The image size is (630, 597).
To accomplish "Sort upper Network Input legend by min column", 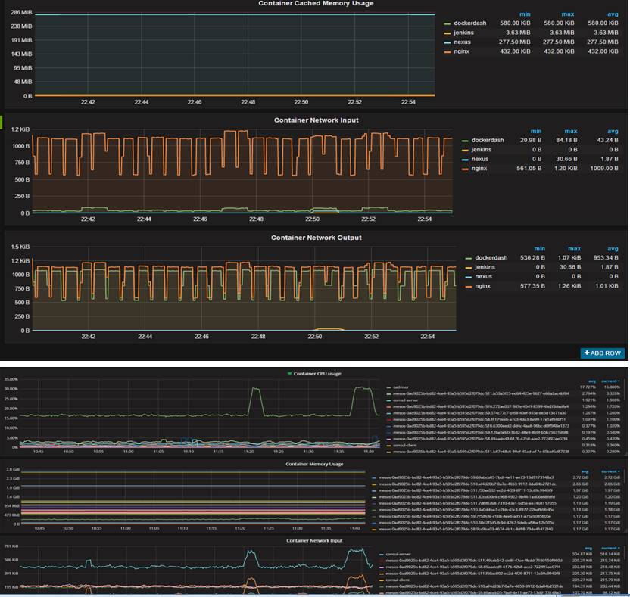I will 536,132.
